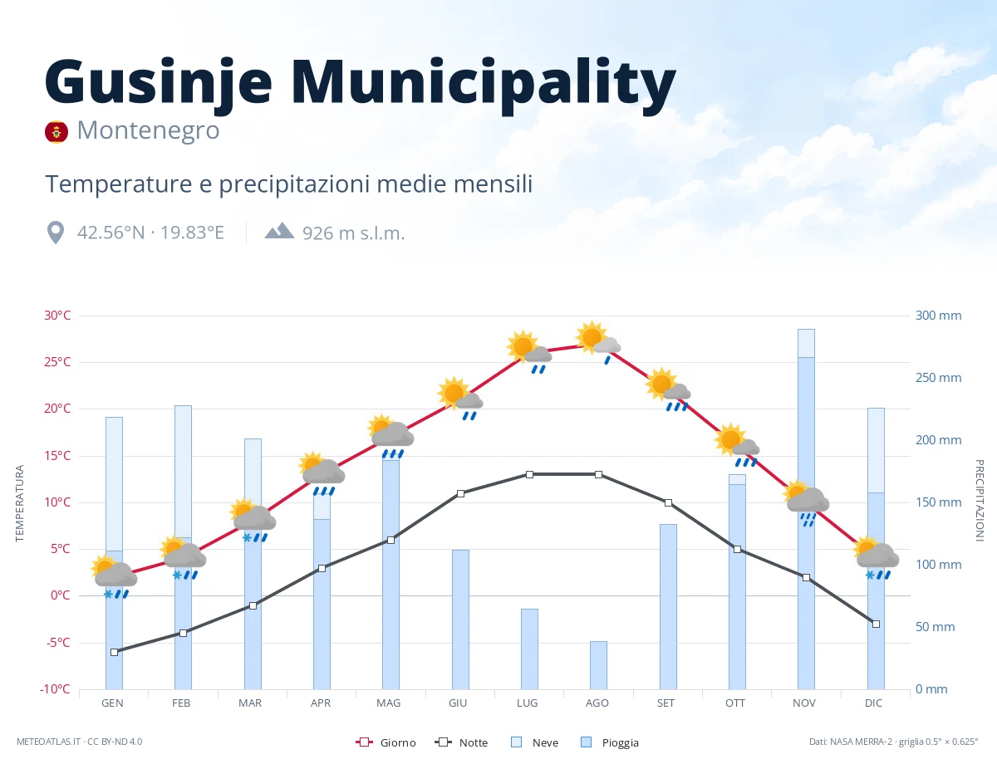This screenshot has width=997, height=764.
Task: Click the September weather icon
Action: click(x=668, y=390)
